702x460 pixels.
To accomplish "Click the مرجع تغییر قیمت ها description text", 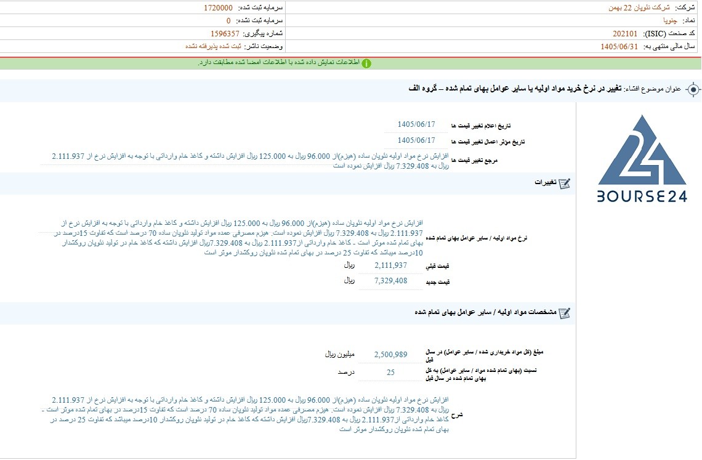I will 250,161.
